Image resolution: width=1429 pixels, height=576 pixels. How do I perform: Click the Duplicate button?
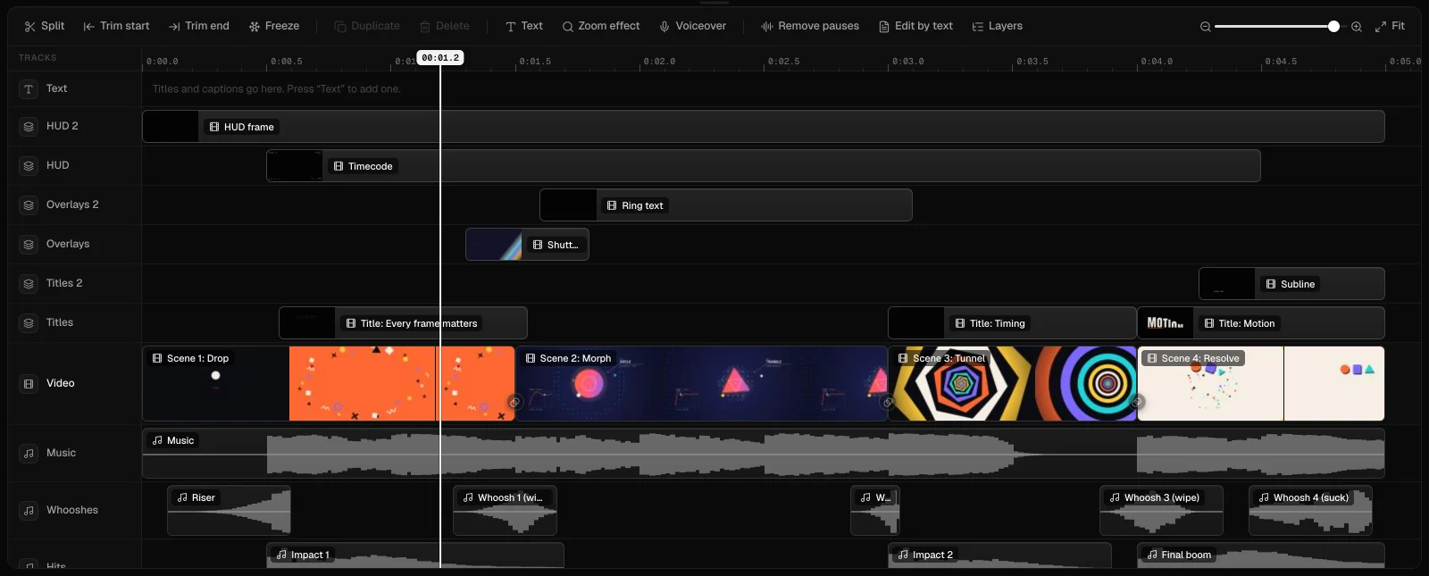coord(367,26)
